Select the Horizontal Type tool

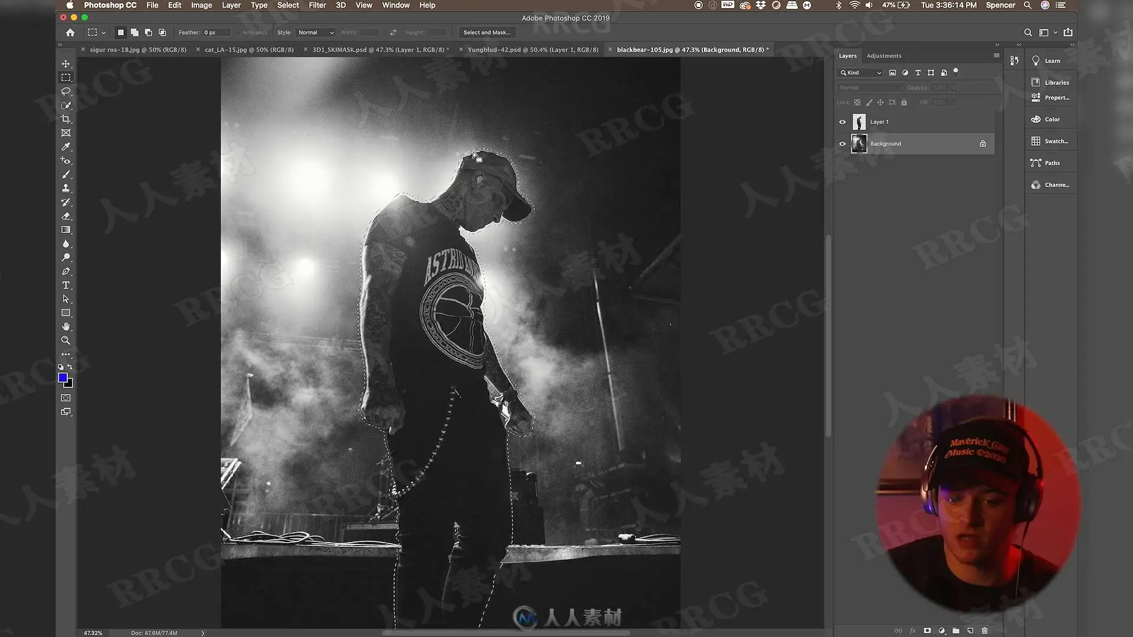(66, 285)
